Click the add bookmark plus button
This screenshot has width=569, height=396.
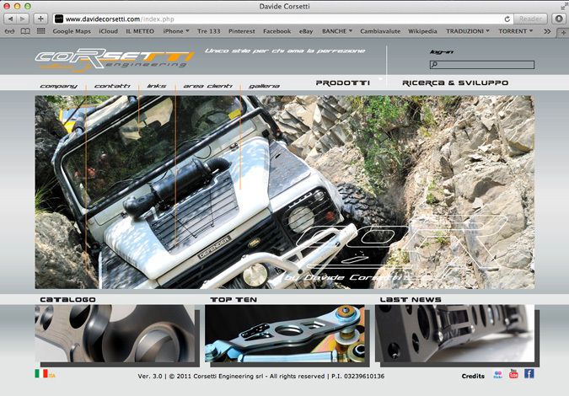click(40, 19)
